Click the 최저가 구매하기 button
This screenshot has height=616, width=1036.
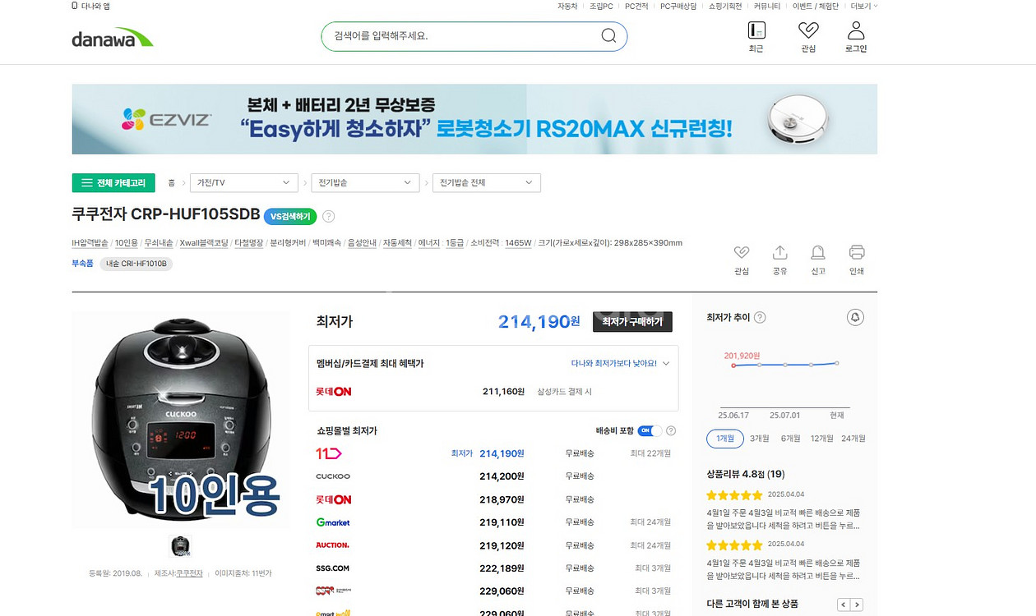(x=632, y=322)
